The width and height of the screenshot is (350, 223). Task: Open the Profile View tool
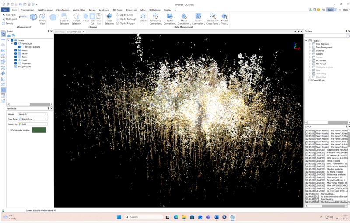coord(42,18)
